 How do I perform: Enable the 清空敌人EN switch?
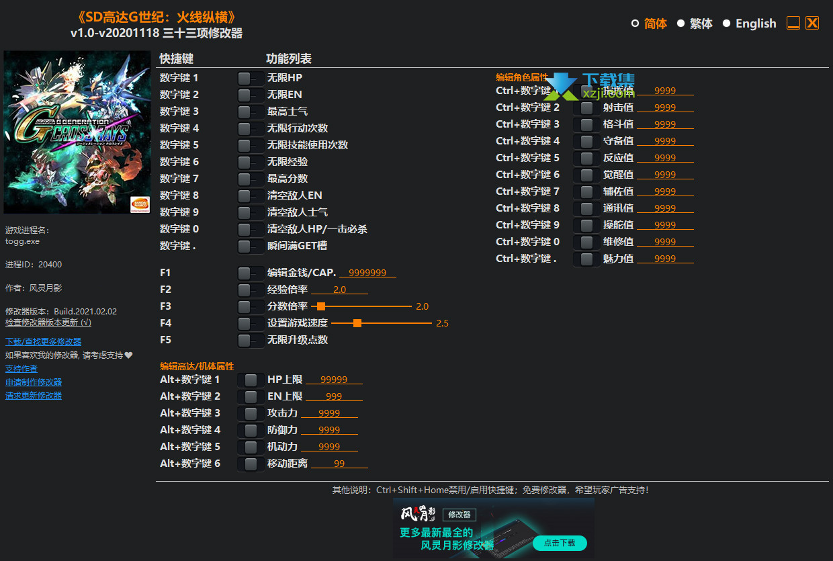(251, 196)
